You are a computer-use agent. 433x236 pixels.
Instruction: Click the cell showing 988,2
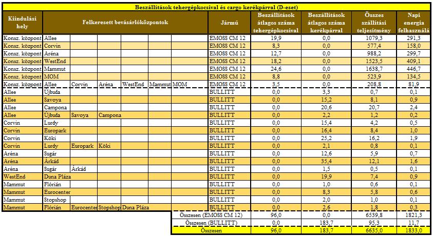click(374, 53)
